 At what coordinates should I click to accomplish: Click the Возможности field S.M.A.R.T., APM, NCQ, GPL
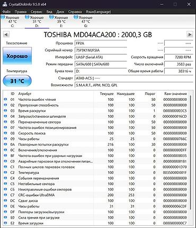tap(134, 85)
